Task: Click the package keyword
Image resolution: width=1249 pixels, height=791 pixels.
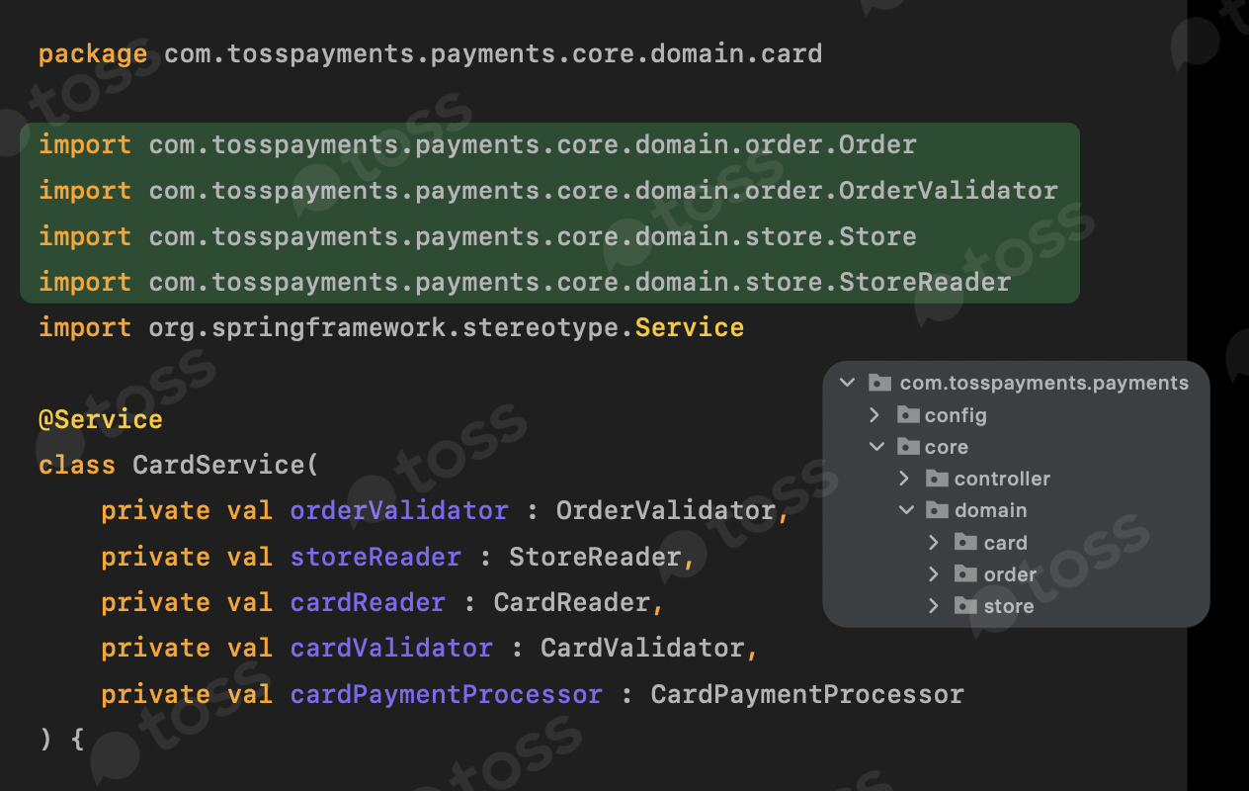Action: pos(93,53)
